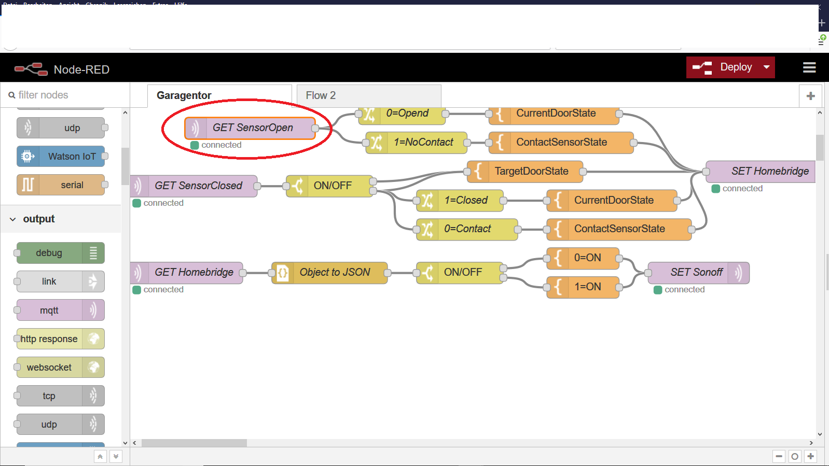
Task: Select the Watson IoT palette node
Action: [61, 157]
